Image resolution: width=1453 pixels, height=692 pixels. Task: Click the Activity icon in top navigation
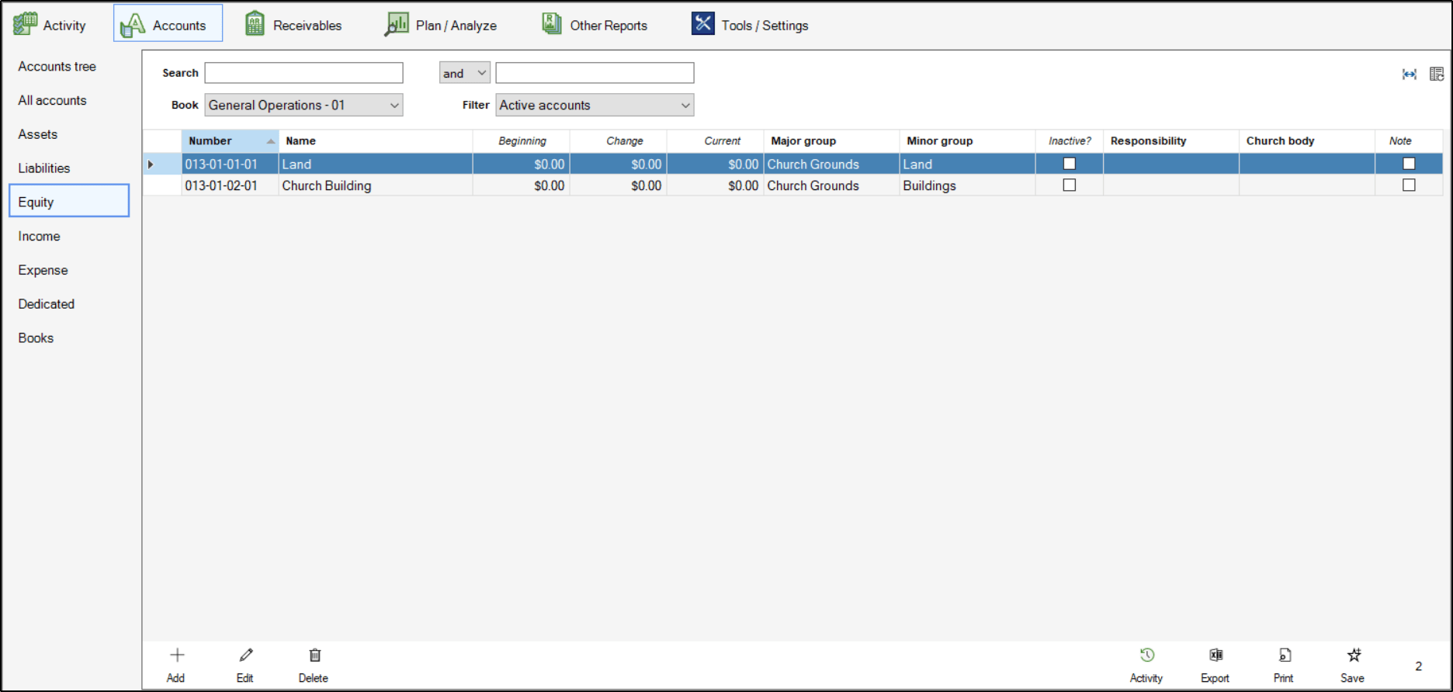25,24
